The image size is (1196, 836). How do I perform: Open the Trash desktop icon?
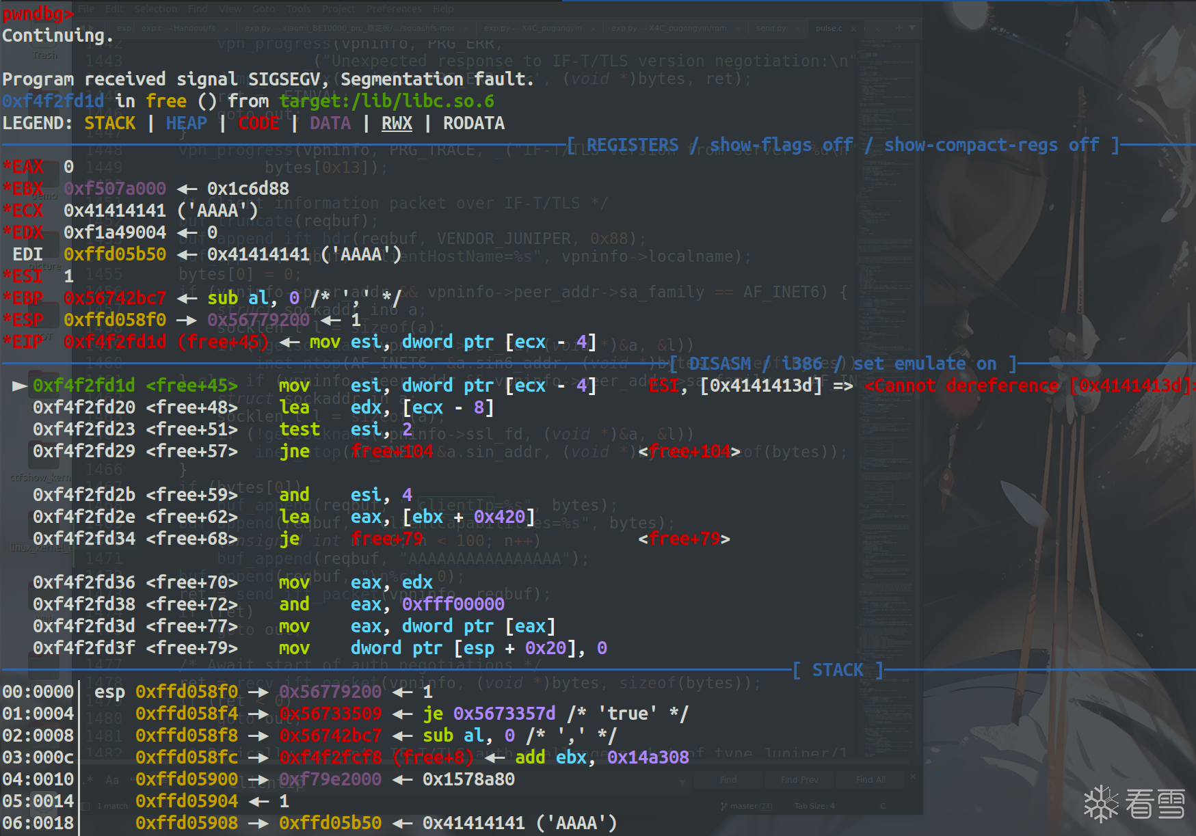45,41
